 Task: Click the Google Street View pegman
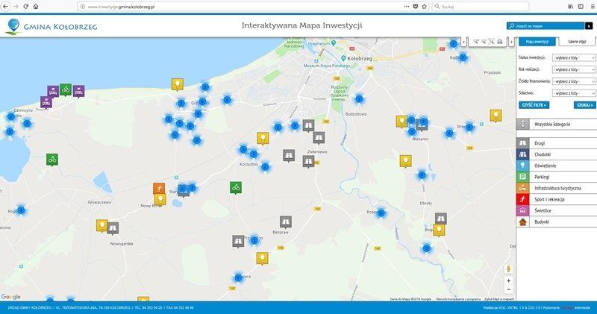(x=508, y=269)
